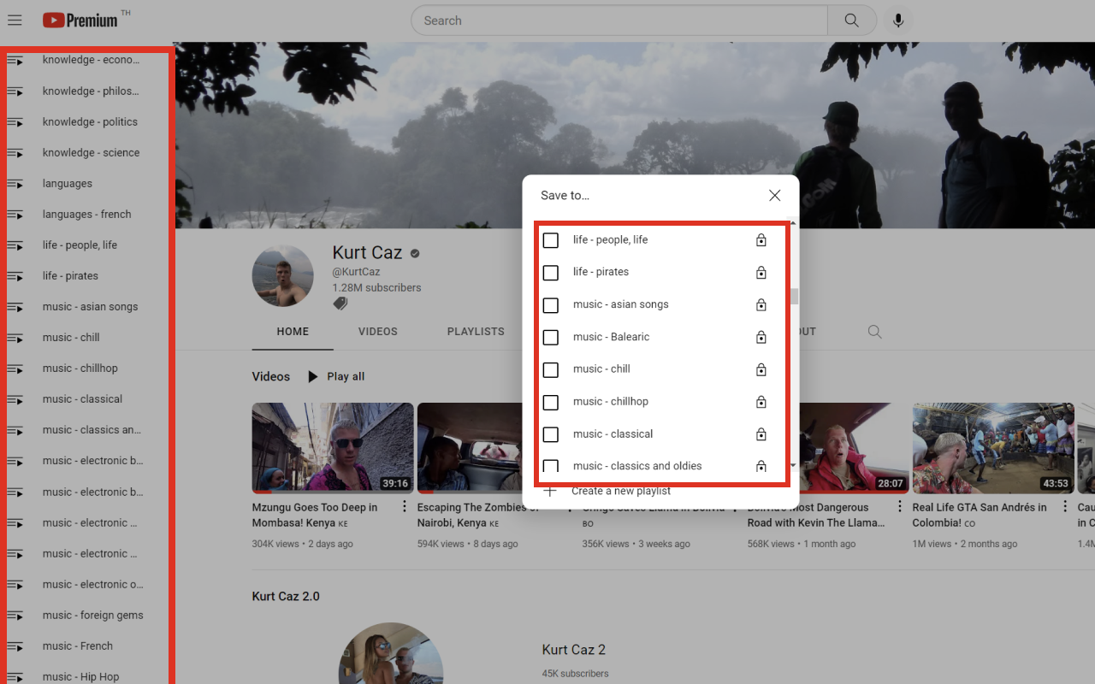Click playlist icon beside music - Hip Hop
This screenshot has height=684, width=1095.
click(15, 677)
